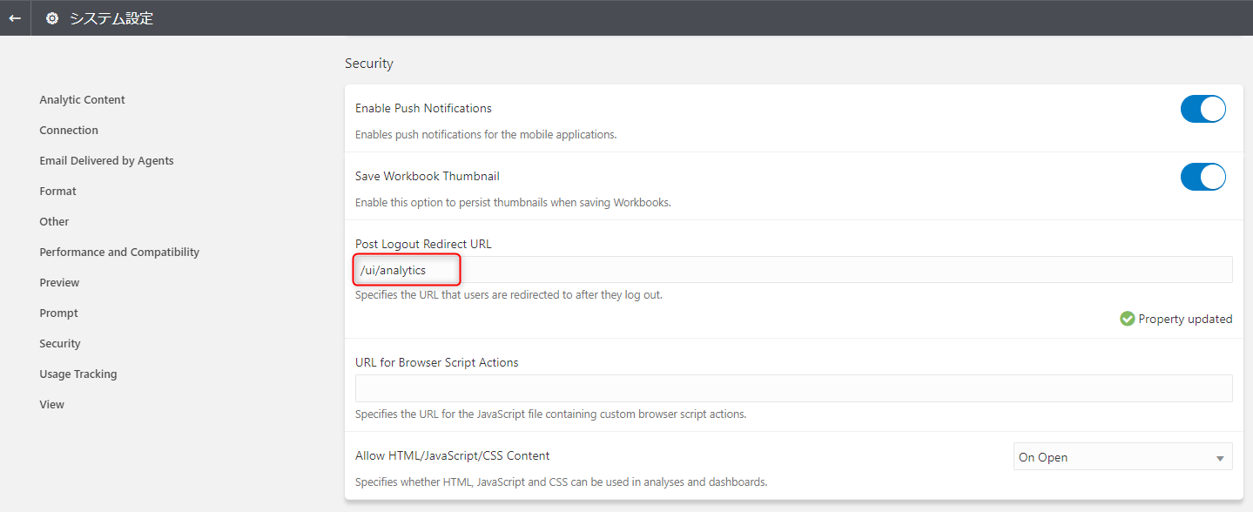Click the URL for Browser Script Actions label

437,363
